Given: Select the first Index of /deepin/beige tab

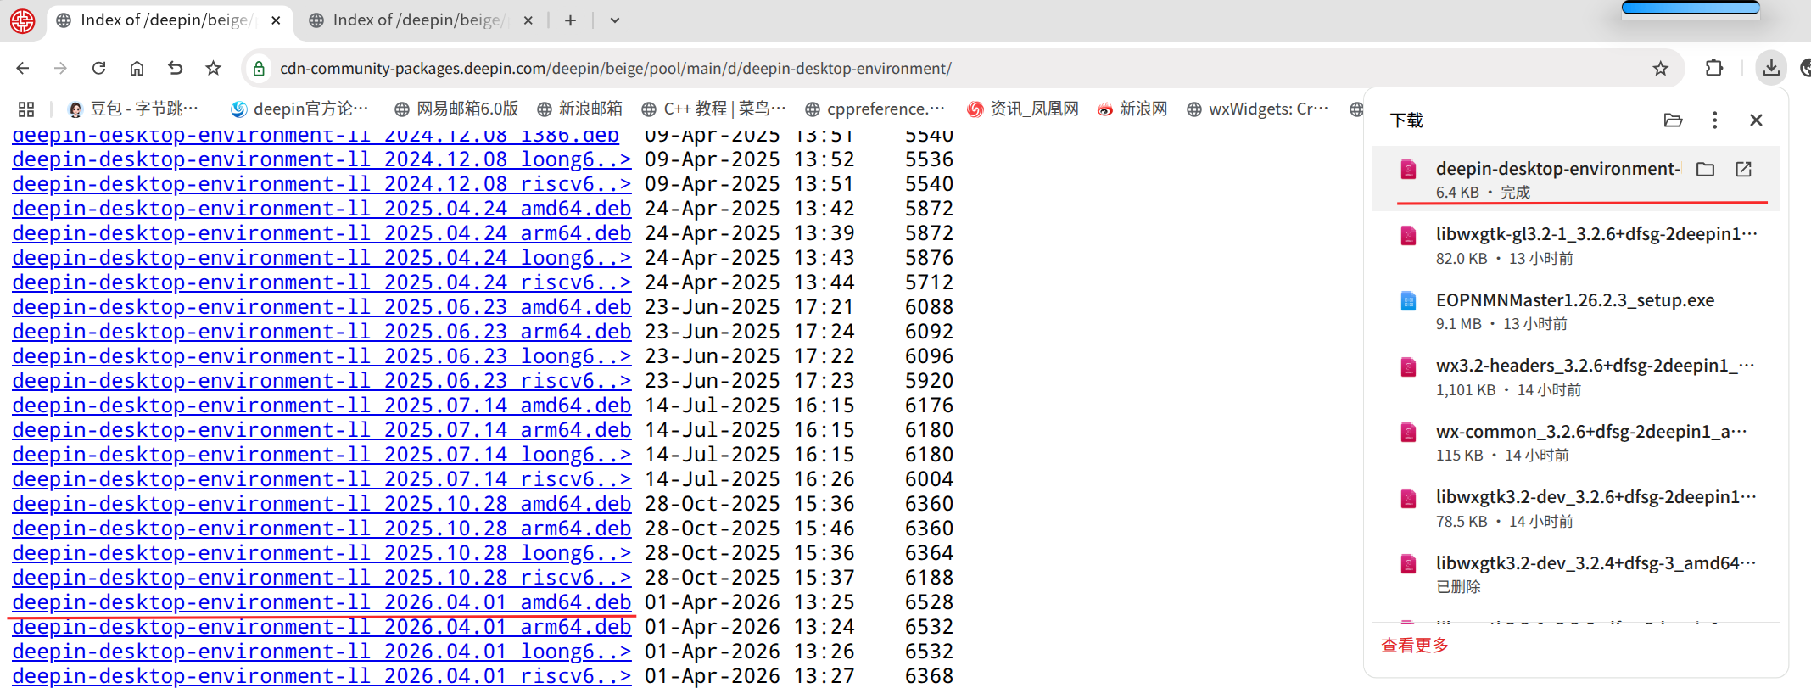Looking at the screenshot, I should point(170,20).
